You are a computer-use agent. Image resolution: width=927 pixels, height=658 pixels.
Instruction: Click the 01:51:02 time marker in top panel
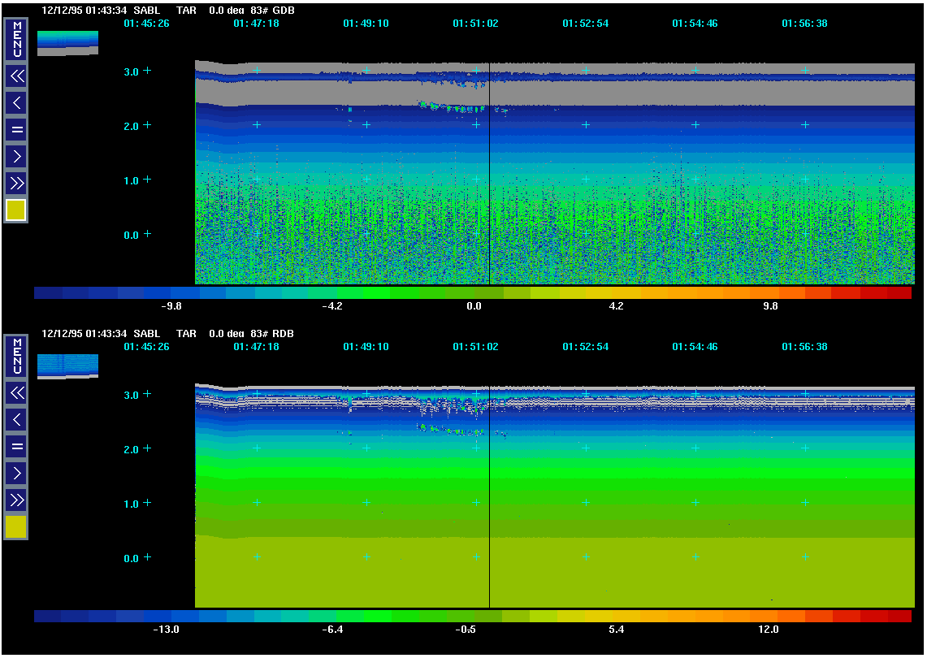pyautogui.click(x=475, y=24)
